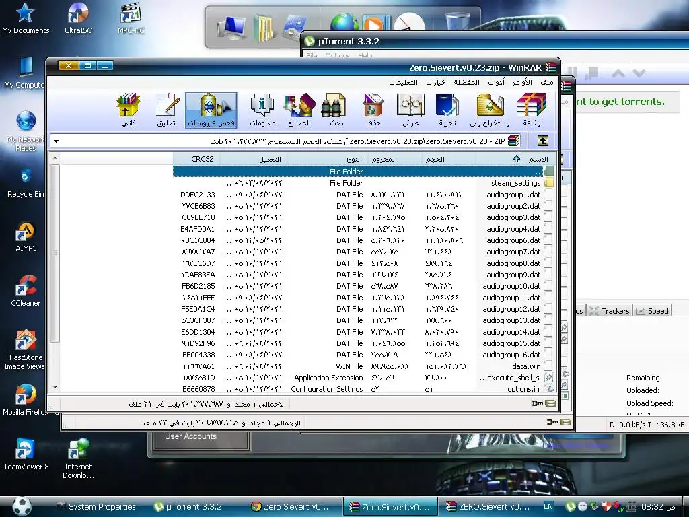
Task: Select the options.ini file
Action: (x=363, y=389)
